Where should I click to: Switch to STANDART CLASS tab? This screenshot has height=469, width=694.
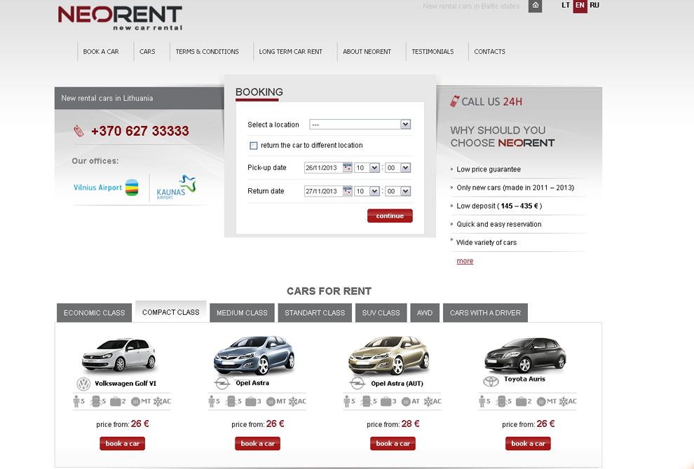(315, 312)
